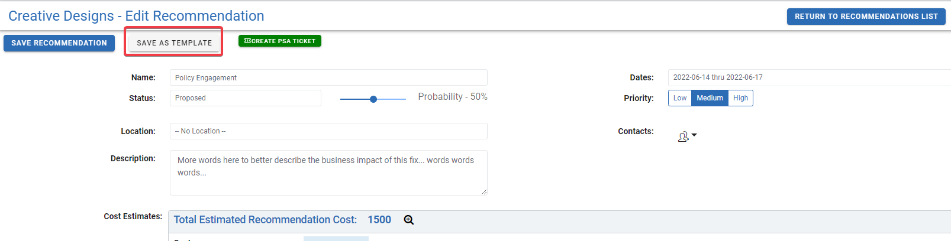
Task: Set priority to Low
Action: point(680,98)
